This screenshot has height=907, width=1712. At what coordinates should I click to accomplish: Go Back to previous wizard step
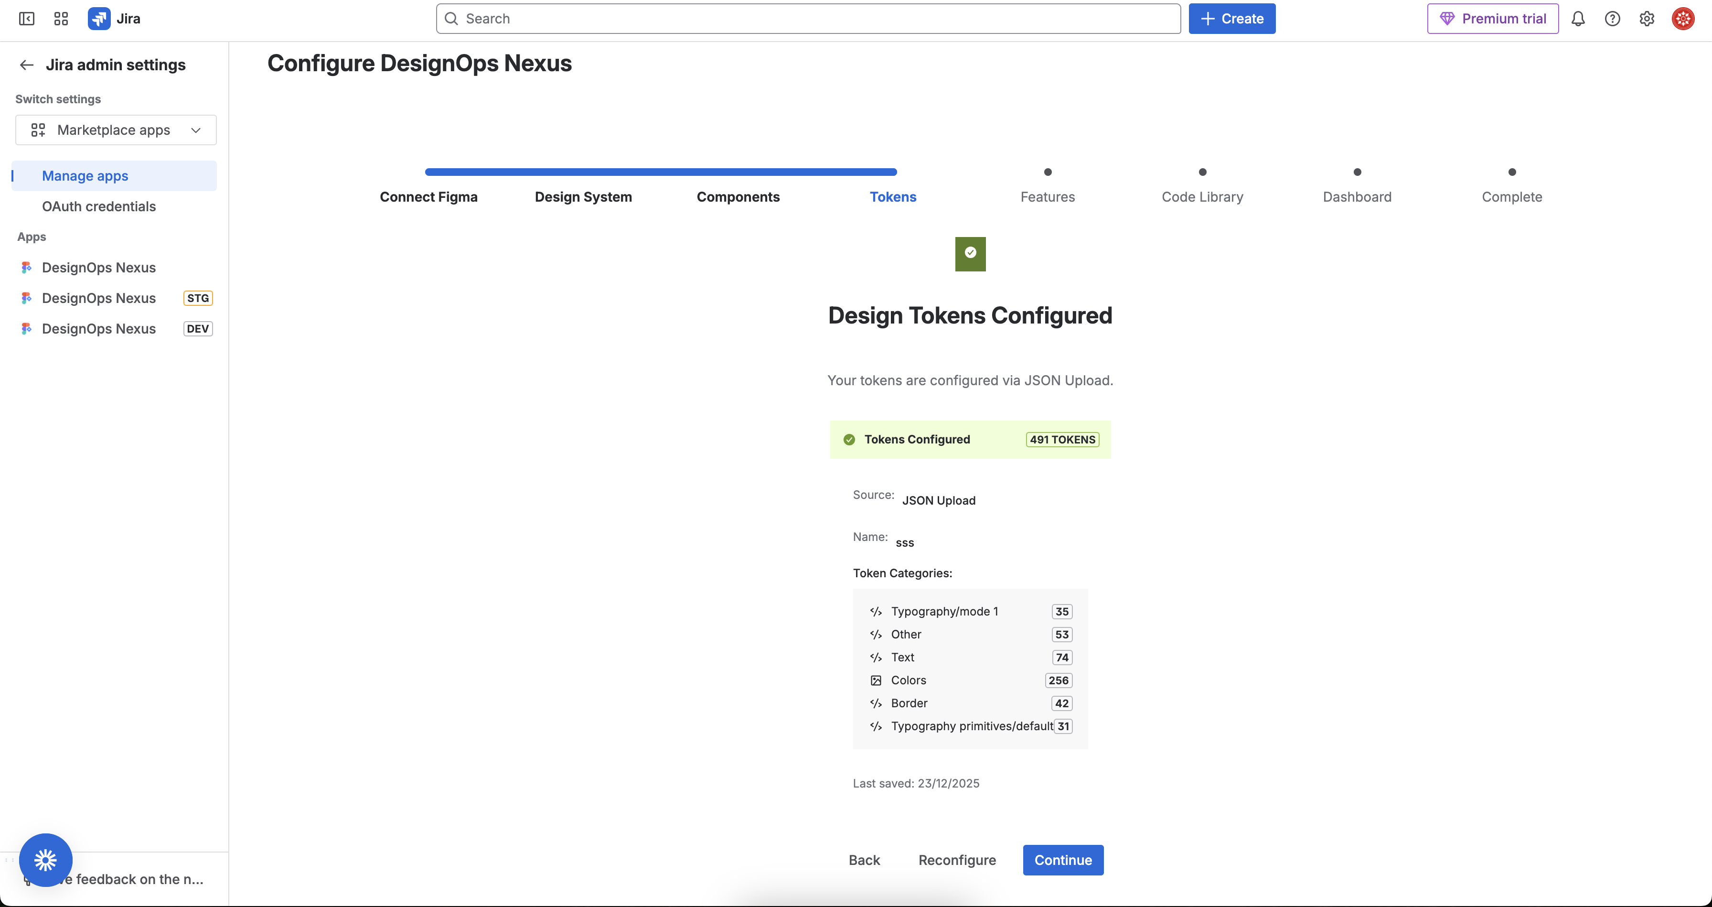[864, 860]
